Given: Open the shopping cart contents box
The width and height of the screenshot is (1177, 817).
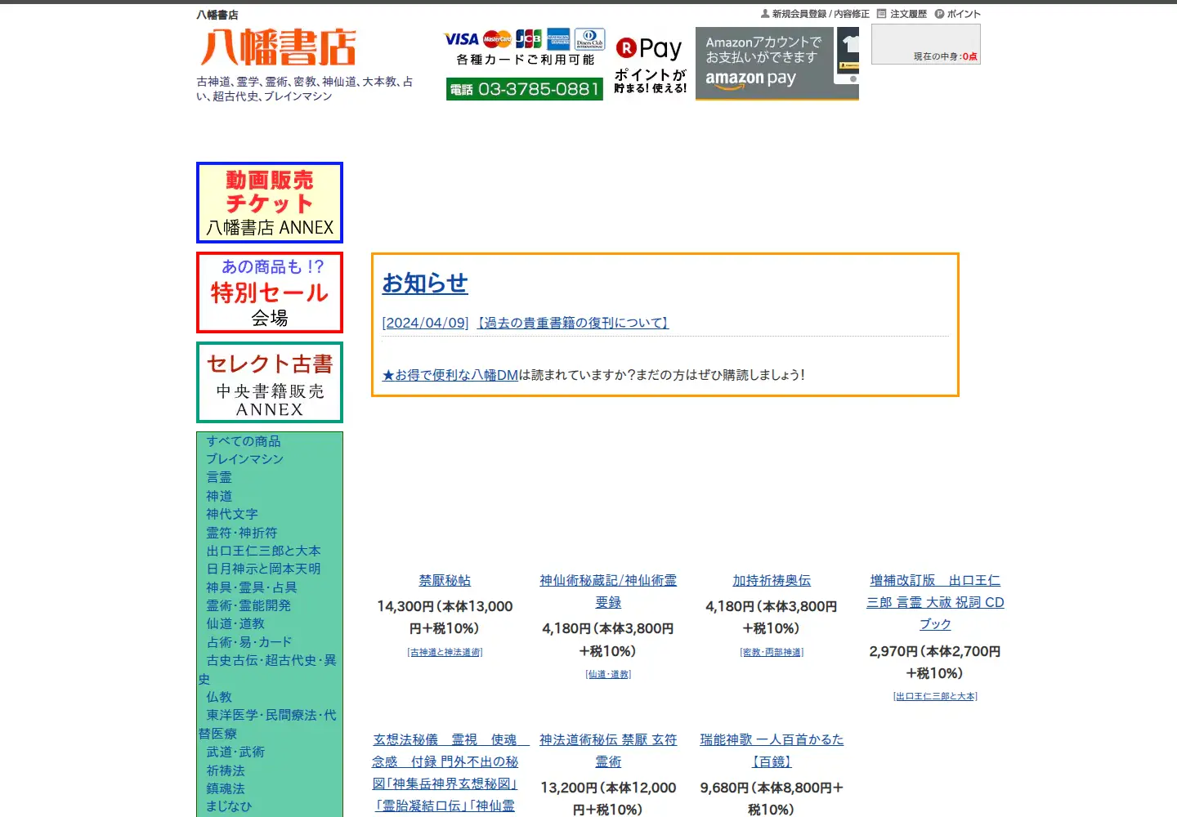Looking at the screenshot, I should 926,44.
